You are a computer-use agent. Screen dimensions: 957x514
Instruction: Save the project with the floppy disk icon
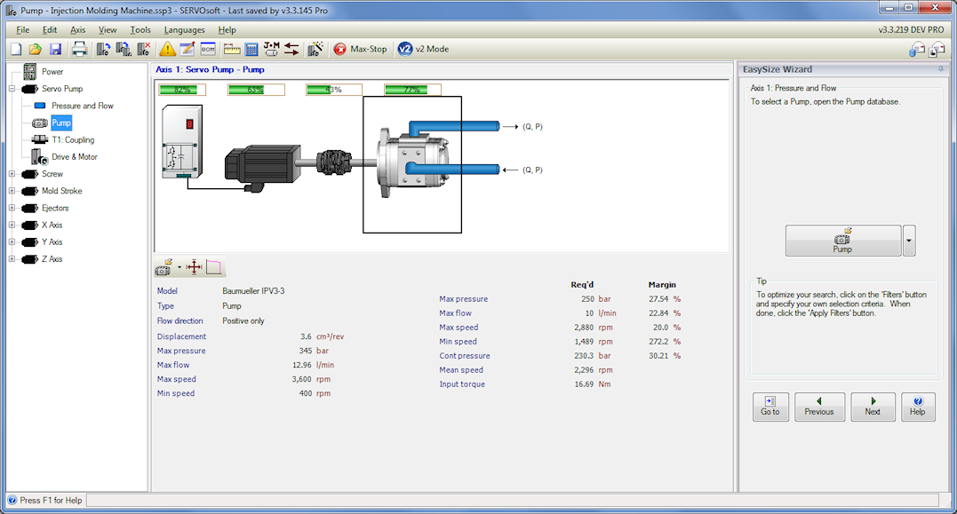(x=55, y=49)
